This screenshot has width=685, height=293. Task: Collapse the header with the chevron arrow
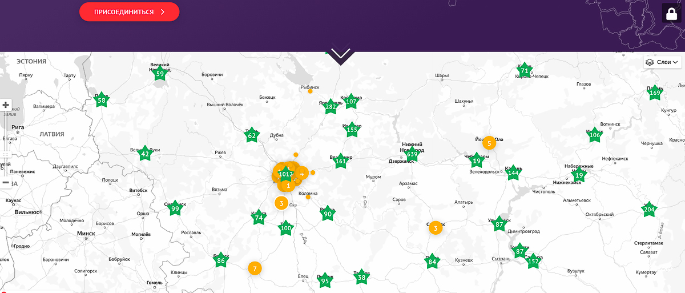[x=341, y=54]
